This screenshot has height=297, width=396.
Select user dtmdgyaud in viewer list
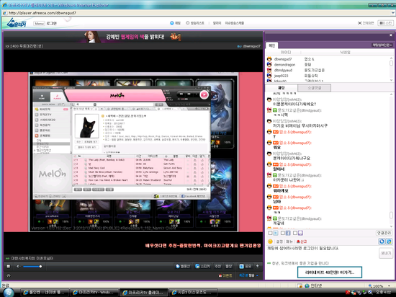point(283,70)
